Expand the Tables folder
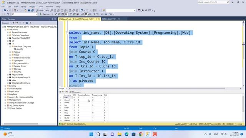246x138 pixels. [x=10, y=52]
